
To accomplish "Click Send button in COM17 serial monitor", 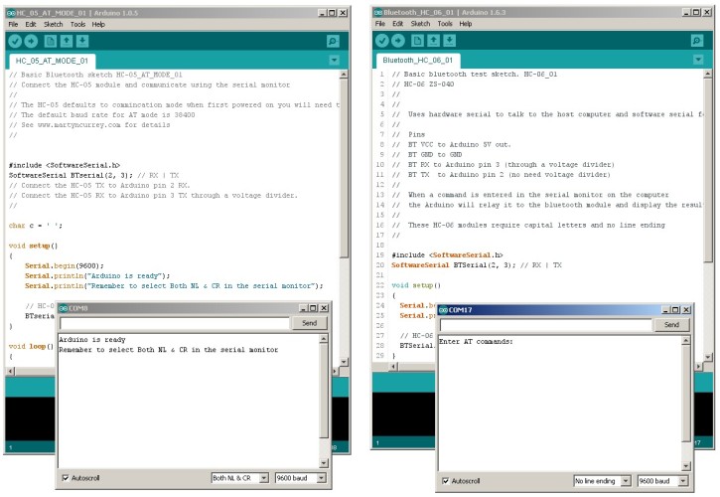I will coord(671,325).
